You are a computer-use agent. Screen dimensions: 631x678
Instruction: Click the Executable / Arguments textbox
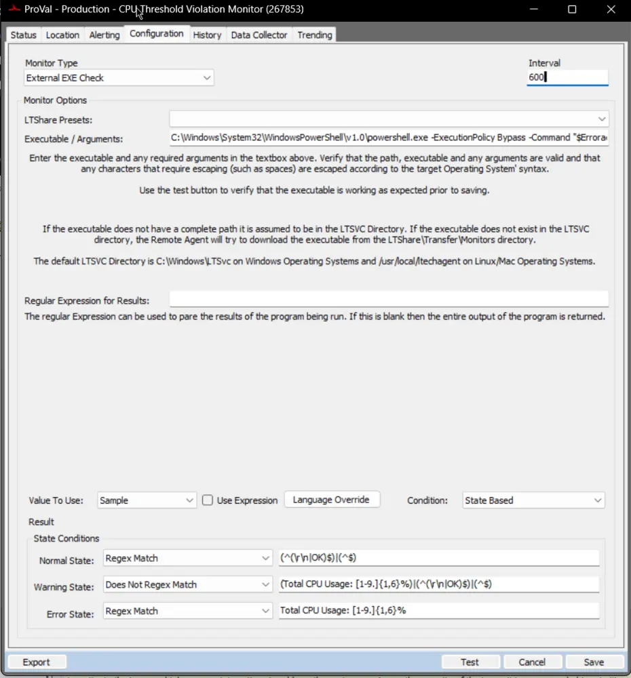click(389, 138)
